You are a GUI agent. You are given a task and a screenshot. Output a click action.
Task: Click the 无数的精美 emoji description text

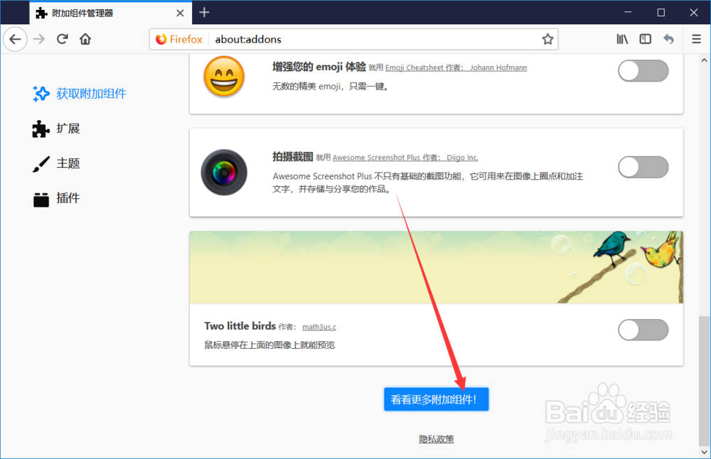click(x=331, y=87)
